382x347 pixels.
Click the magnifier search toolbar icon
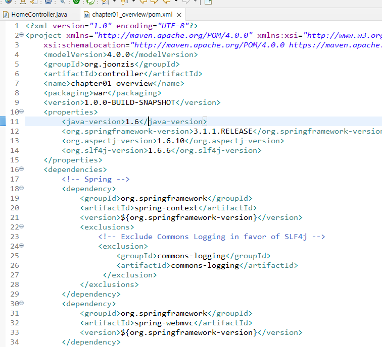point(63,2)
